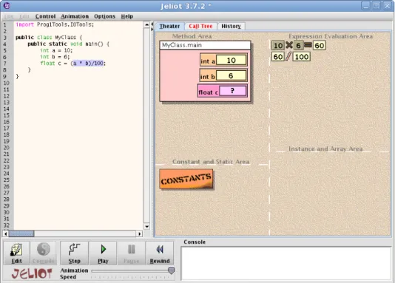Click the greyed-out Pause button
Viewport: 395px width, 283px height.
pos(131,253)
